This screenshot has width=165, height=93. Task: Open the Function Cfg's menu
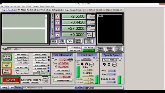(15, 6)
